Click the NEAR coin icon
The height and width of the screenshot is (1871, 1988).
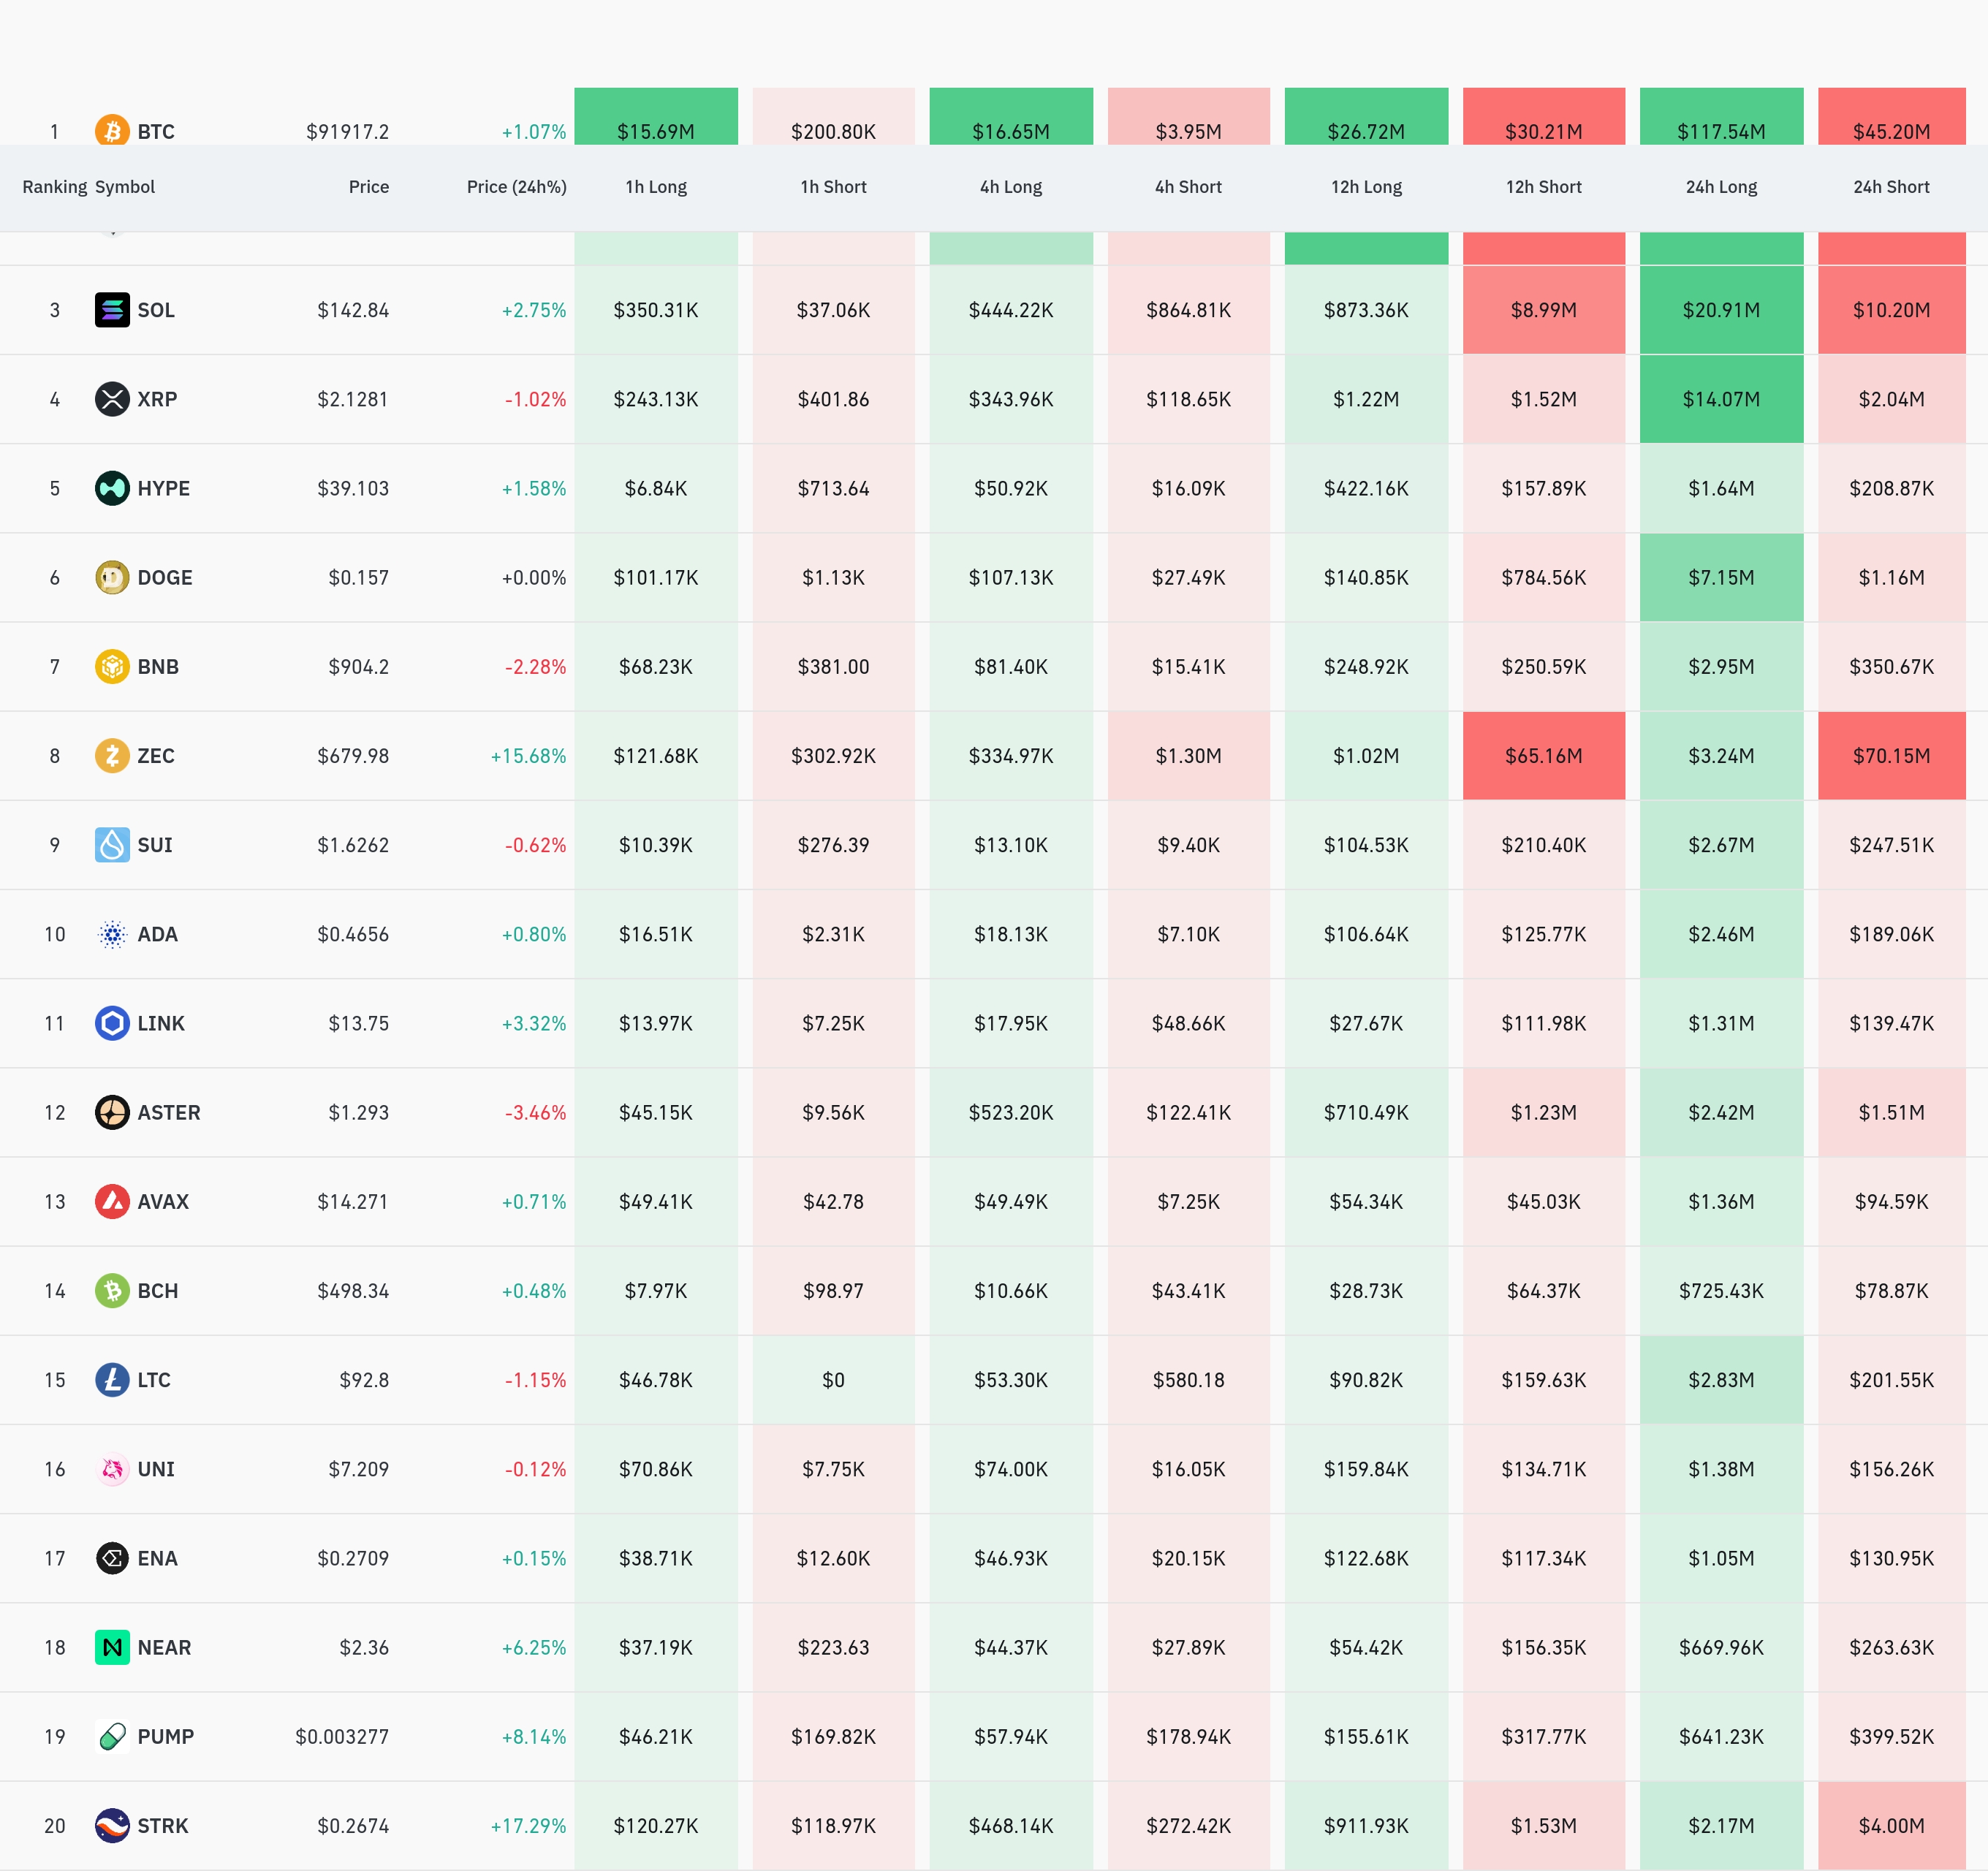coord(112,1647)
